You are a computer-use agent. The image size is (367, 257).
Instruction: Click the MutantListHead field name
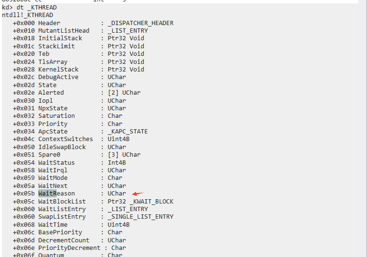point(64,31)
